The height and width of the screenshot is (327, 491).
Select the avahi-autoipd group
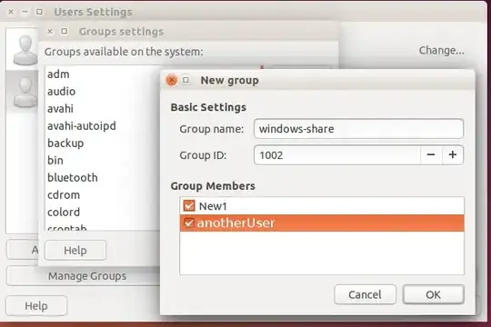coord(82,125)
